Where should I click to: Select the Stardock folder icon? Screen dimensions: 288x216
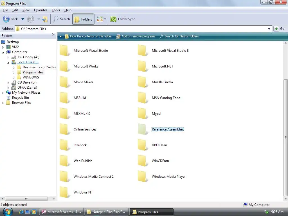coord(64,145)
